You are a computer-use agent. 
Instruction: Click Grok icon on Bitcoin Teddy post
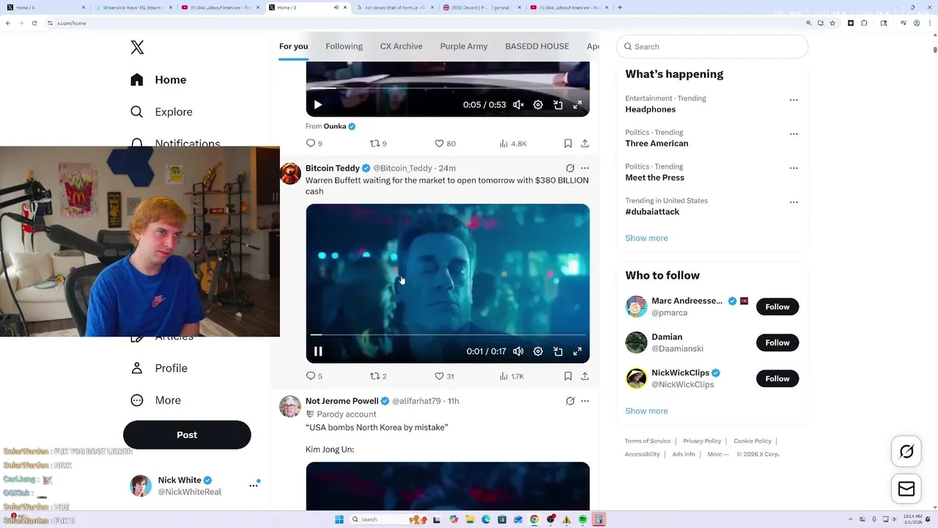click(x=570, y=168)
